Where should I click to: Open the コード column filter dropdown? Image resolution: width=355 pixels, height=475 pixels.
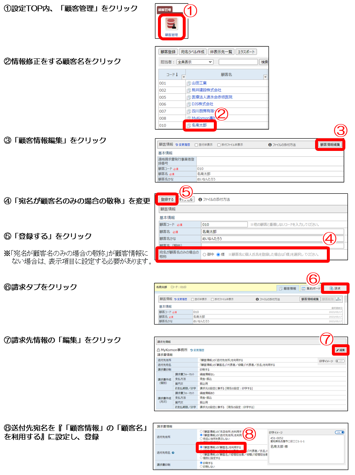tap(183, 77)
